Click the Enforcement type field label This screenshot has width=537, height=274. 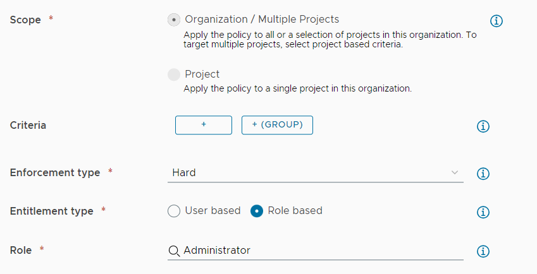(55, 173)
